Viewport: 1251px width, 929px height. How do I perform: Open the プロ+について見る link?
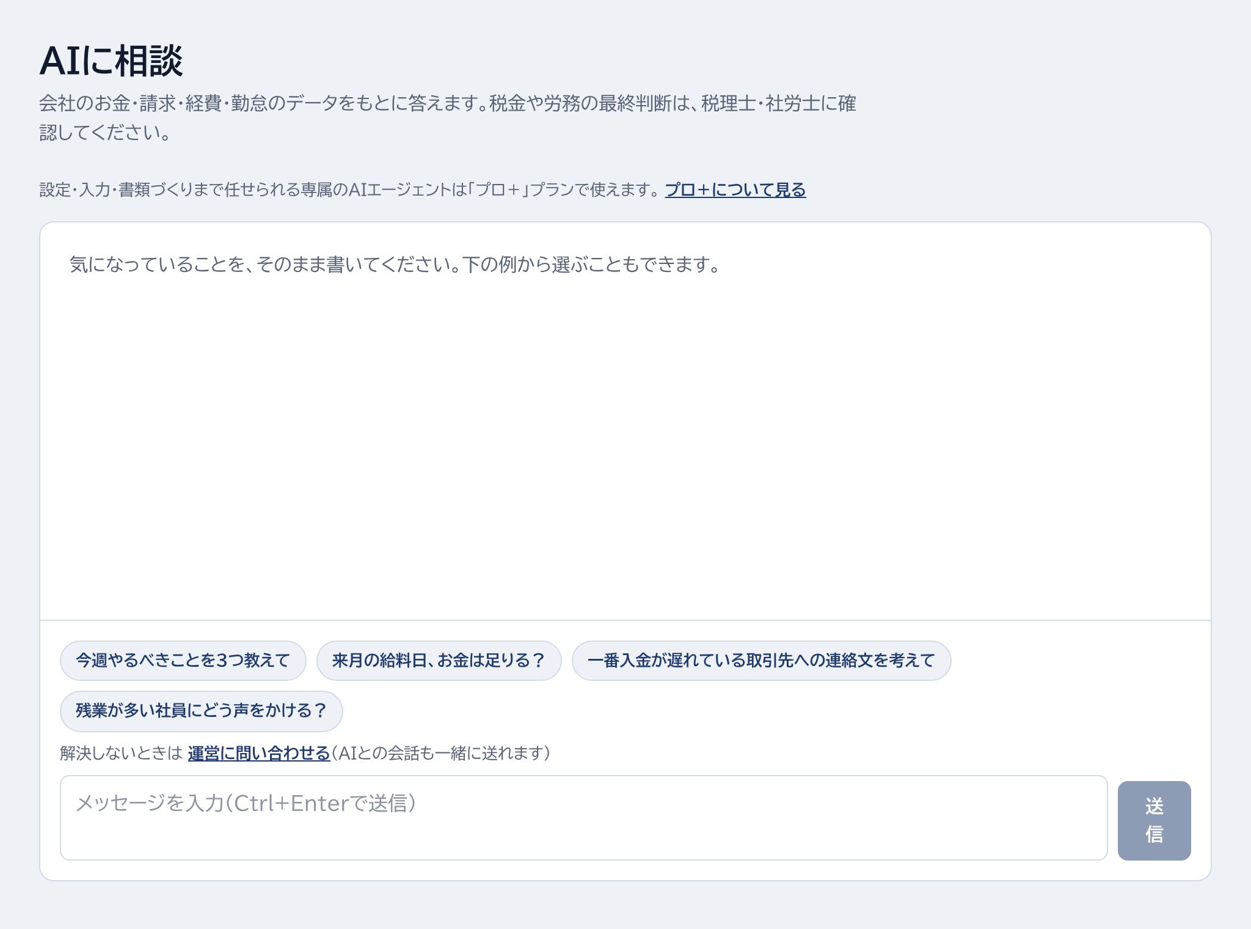[735, 190]
